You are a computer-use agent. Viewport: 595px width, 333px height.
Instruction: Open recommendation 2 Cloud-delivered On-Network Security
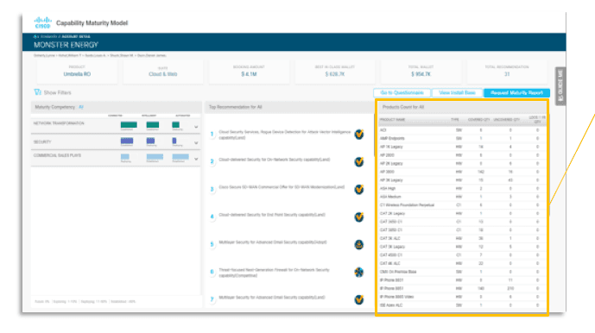coord(275,160)
